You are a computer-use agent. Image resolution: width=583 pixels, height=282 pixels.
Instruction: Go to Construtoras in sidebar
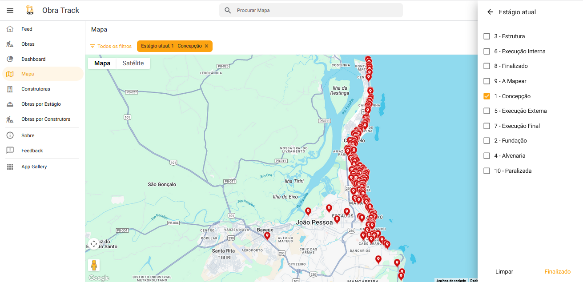(x=36, y=89)
